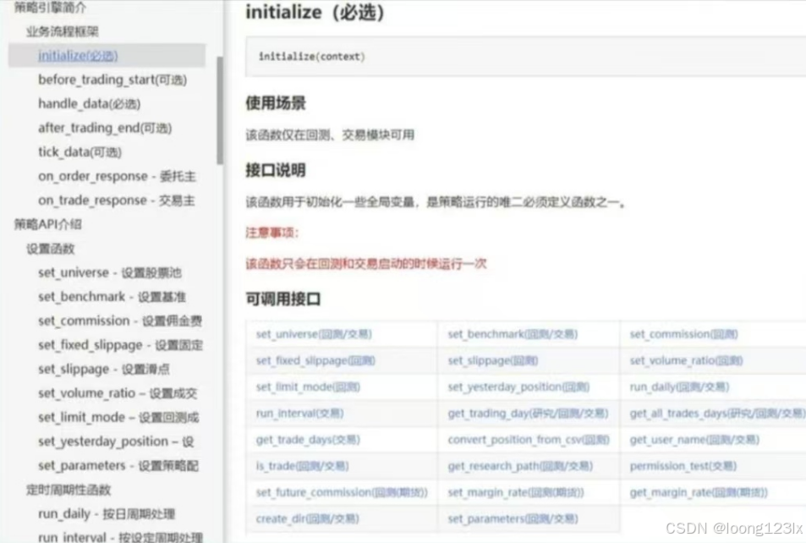The image size is (806, 543).
Task: Open before_trading_start(可选) in sidebar
Action: point(112,80)
